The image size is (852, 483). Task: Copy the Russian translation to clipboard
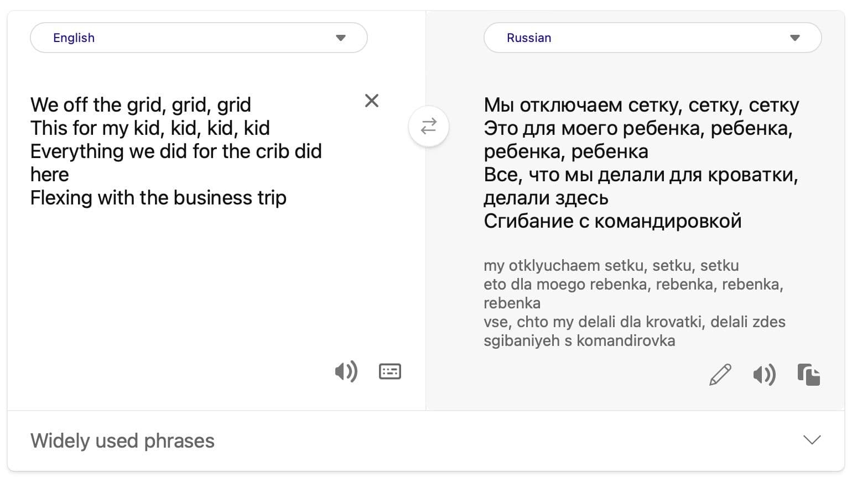click(808, 375)
